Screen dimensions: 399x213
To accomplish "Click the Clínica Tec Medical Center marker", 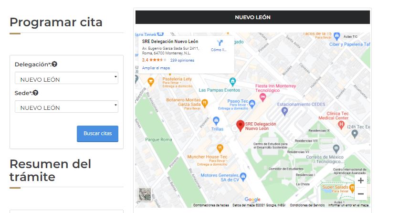I will (x=341, y=125).
